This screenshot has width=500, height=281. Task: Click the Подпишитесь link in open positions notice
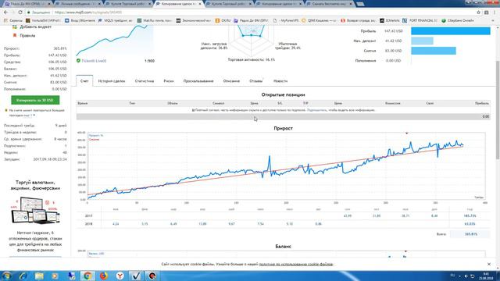click(x=316, y=110)
